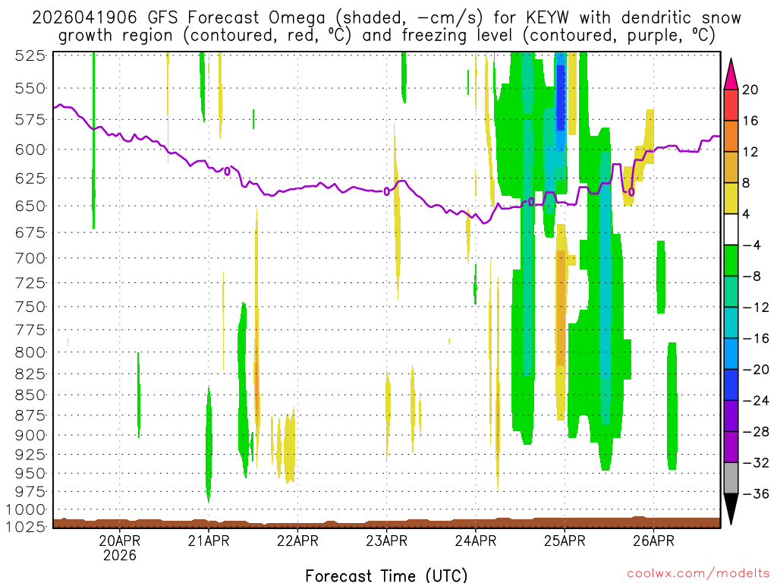Click the 20APR date label
This screenshot has width=777, height=583.
tap(119, 540)
